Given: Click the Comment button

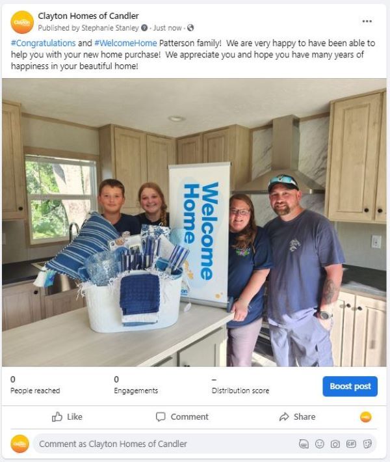Looking at the screenshot, I should tap(182, 417).
